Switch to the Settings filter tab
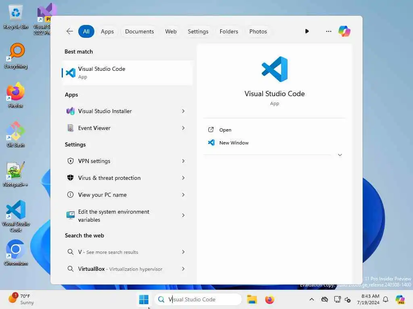The height and width of the screenshot is (309, 413). pos(198,31)
